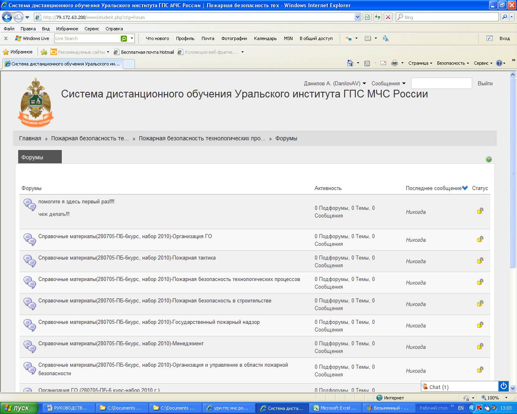
Task: Click the Chat power button icon
Action: [503, 386]
